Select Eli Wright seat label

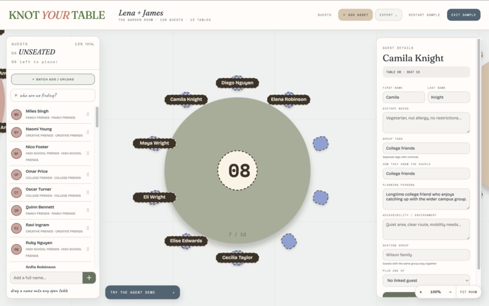pyautogui.click(x=154, y=197)
